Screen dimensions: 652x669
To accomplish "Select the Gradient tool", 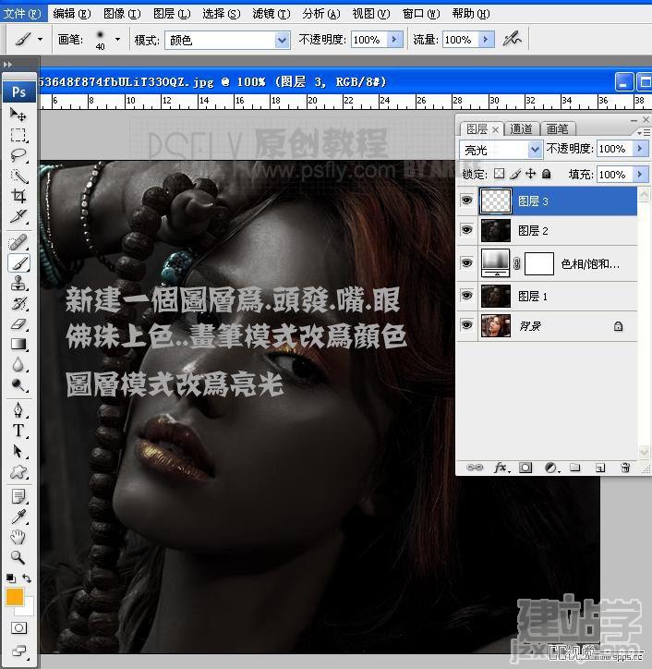I will [x=18, y=345].
